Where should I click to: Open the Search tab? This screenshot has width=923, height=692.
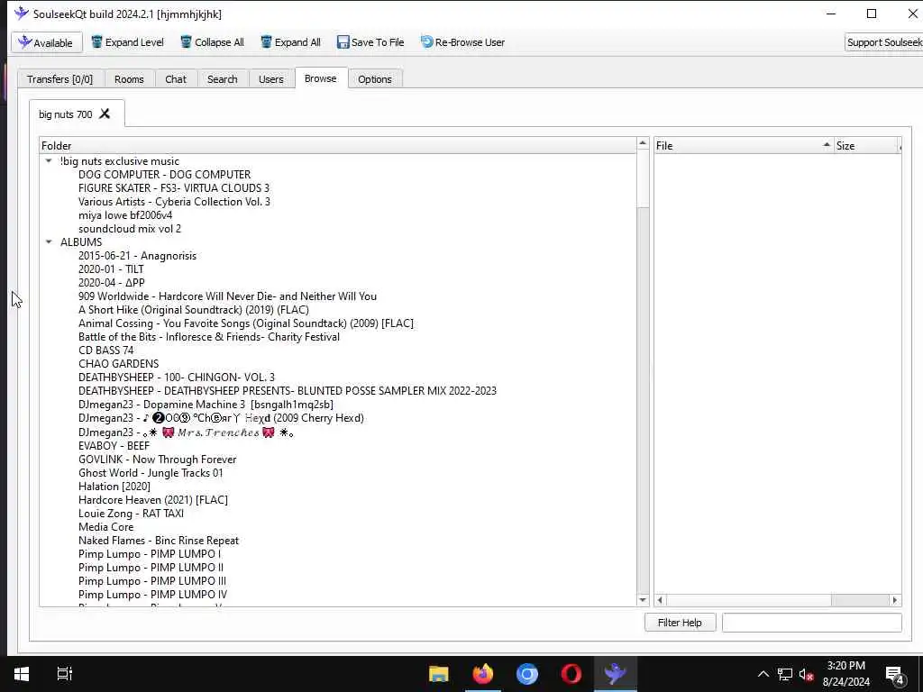coord(223,79)
